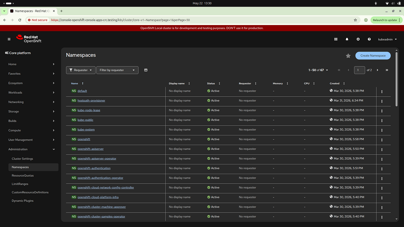Open the openshift-apiserver-operator namespace link
The image size is (404, 227).
pos(97,158)
